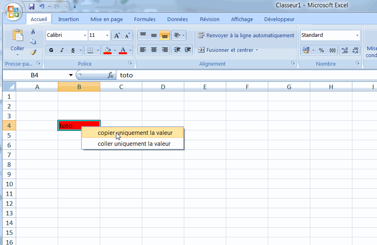The image size is (377, 245).
Task: Apply the percentage number format
Action: coord(321,50)
